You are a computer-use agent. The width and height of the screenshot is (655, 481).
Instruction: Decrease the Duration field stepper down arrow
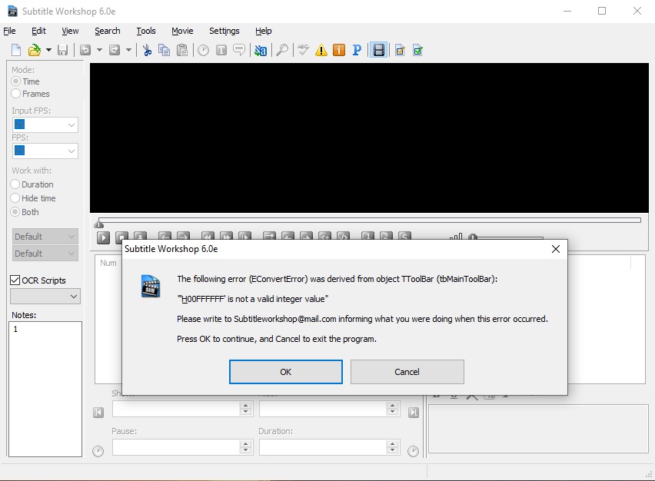[392, 451]
